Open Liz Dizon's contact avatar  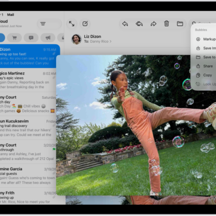(x=76, y=39)
